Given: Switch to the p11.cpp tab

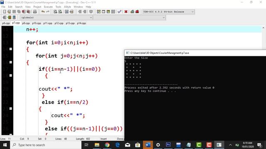Looking at the screenshot, I should pyautogui.click(x=48, y=23).
